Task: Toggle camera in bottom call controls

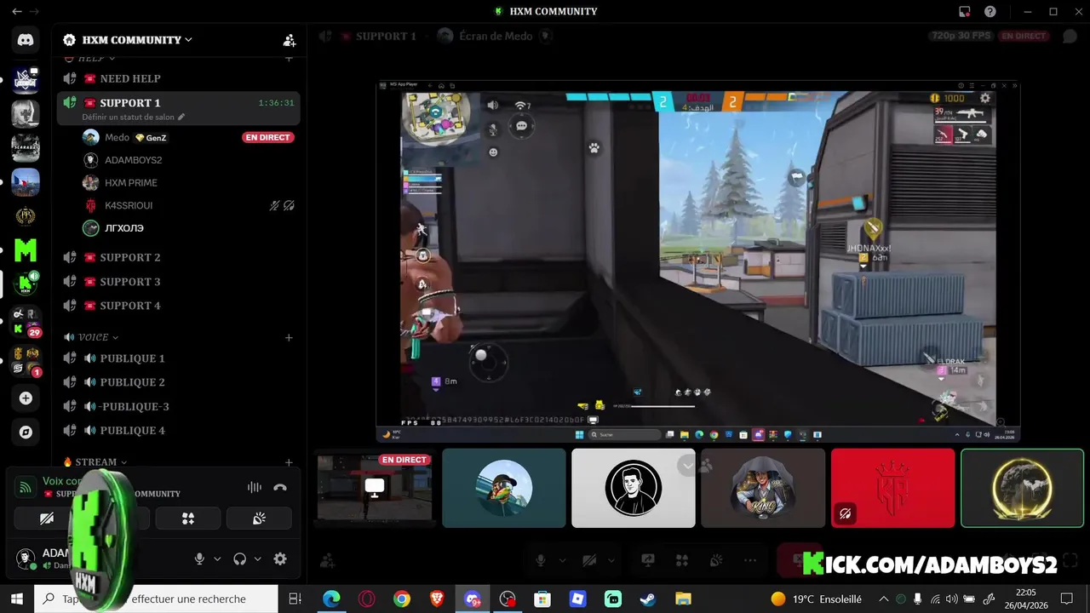Action: 588,560
